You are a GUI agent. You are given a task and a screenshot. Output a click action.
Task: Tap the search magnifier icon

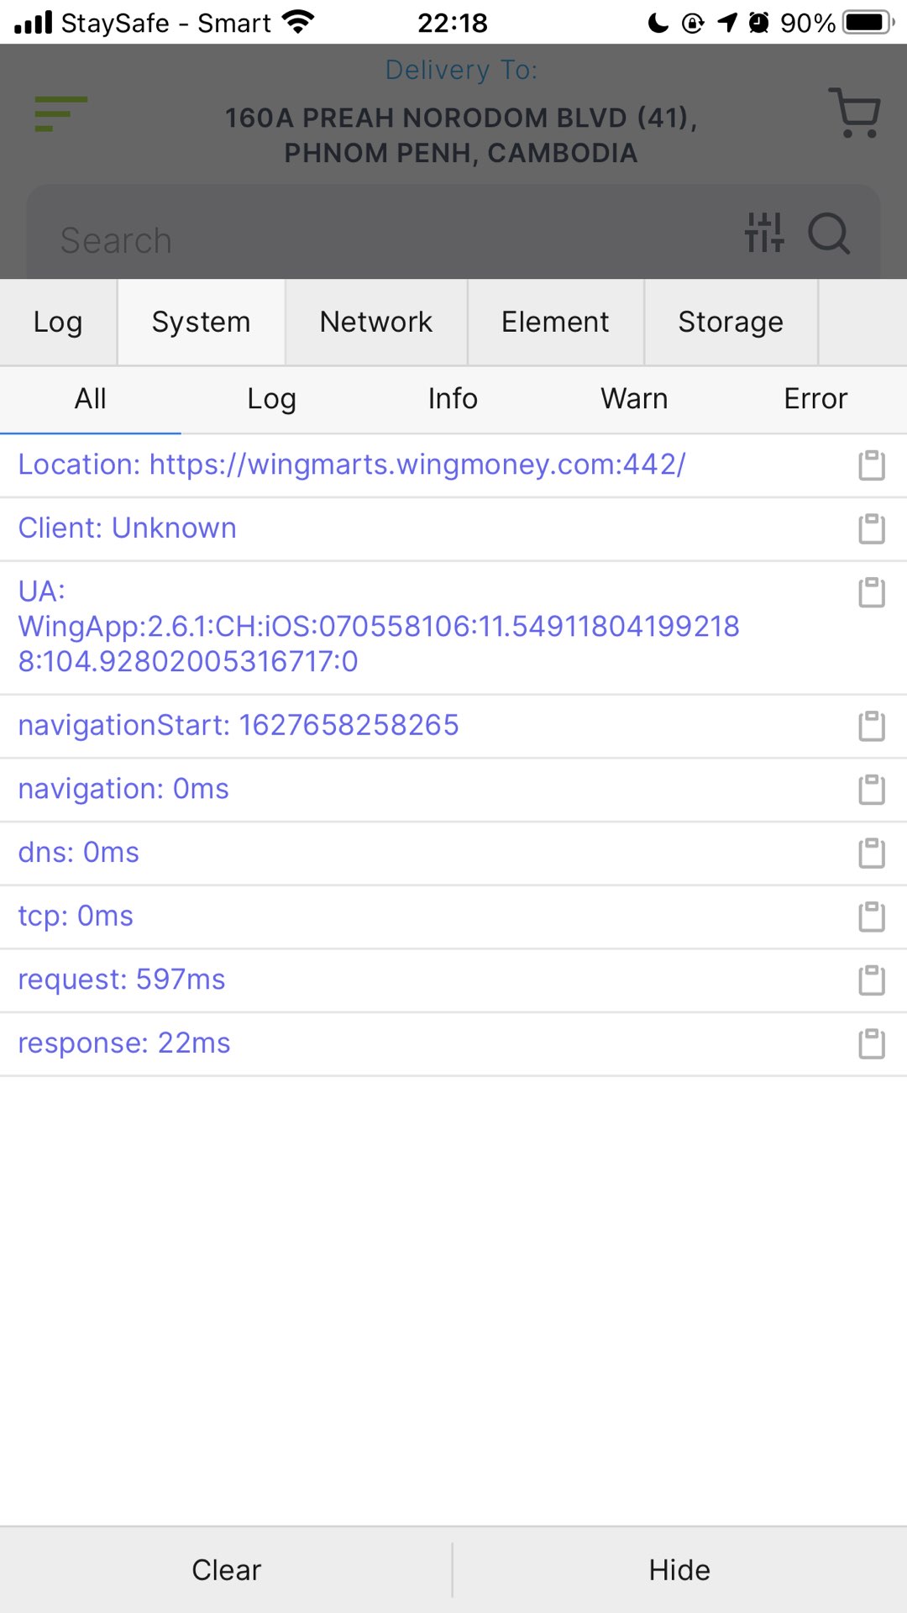(830, 233)
